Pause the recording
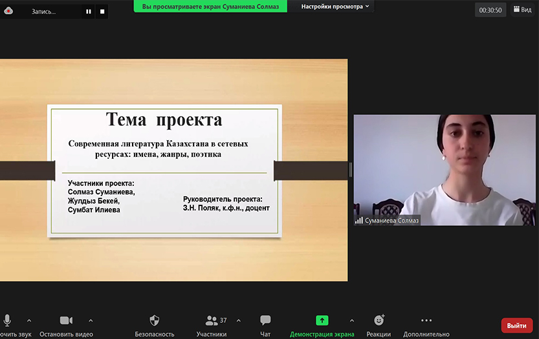This screenshot has height=339, width=539. (x=89, y=11)
